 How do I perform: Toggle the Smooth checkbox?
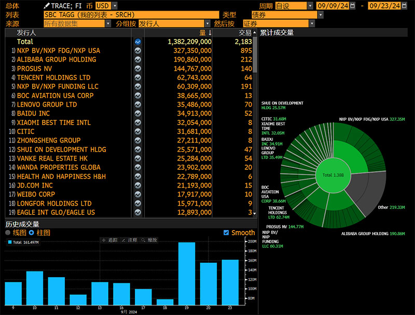pyautogui.click(x=226, y=233)
